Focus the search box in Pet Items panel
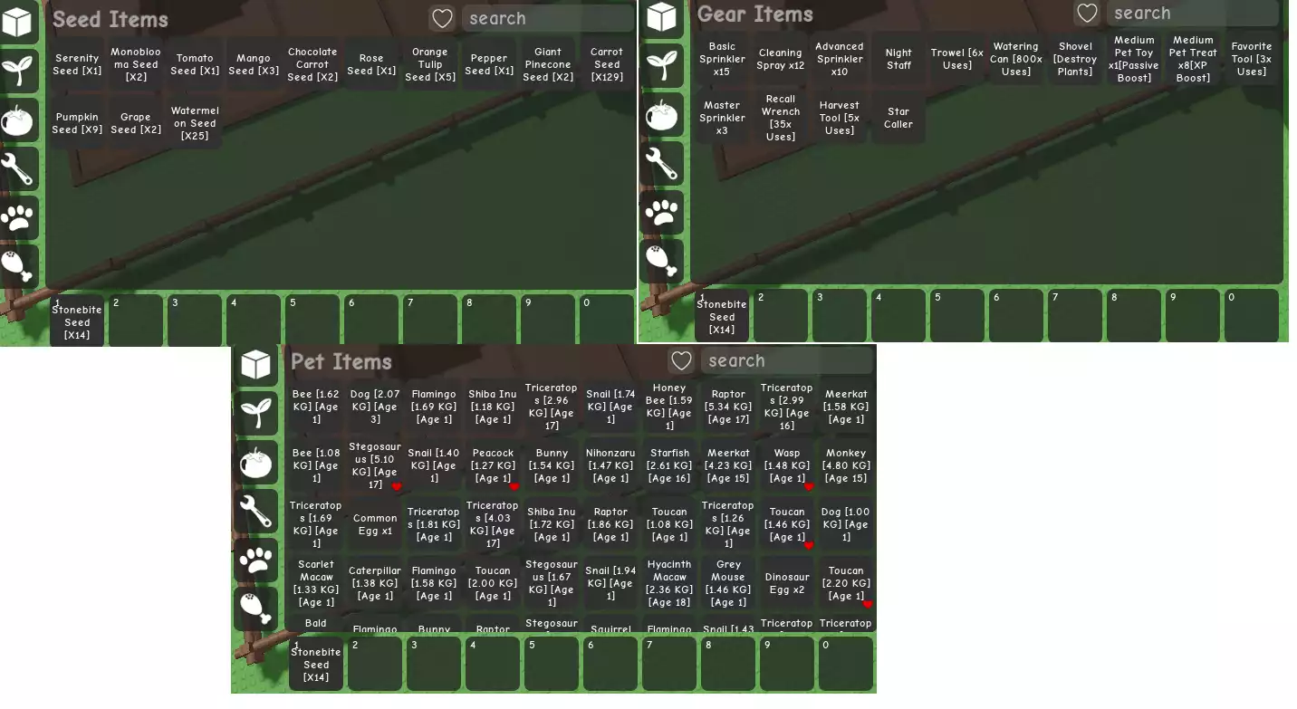The height and width of the screenshot is (709, 1297). pyautogui.click(x=786, y=361)
